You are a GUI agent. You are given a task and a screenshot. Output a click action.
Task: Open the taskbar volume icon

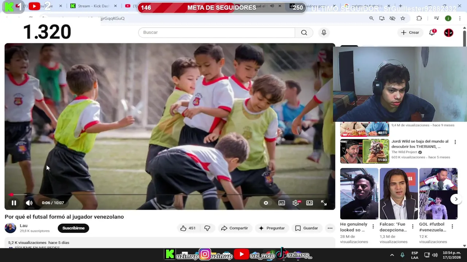[x=435, y=255]
